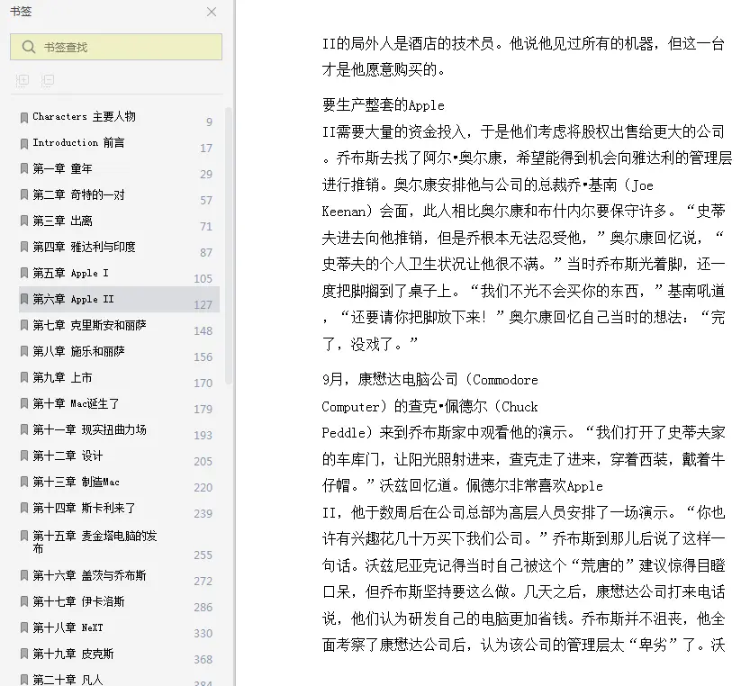The image size is (741, 686).
Task: Open 第八章 施乐和丽萨
Action: 78,351
